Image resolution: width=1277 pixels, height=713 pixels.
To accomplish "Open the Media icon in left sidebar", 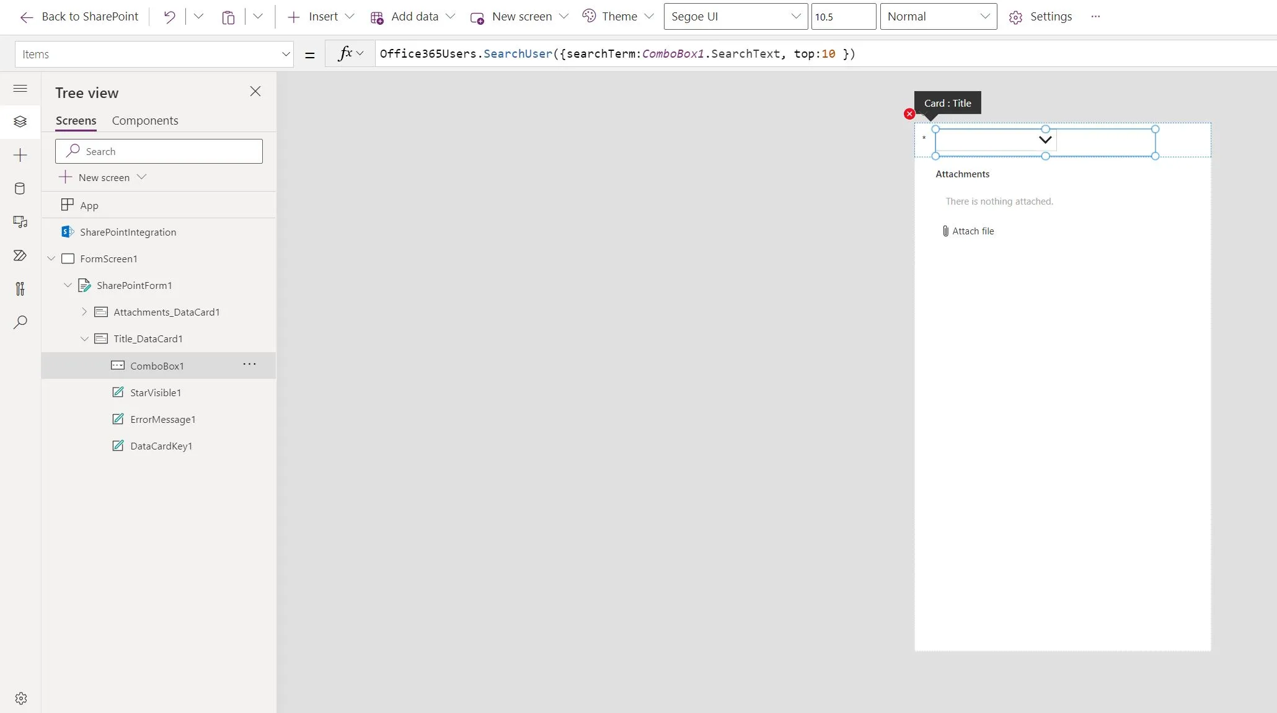I will [20, 222].
